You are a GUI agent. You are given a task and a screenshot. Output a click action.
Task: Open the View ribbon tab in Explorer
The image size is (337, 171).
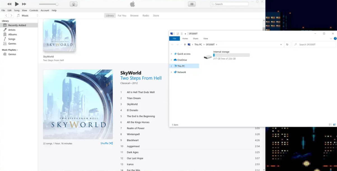(205, 39)
